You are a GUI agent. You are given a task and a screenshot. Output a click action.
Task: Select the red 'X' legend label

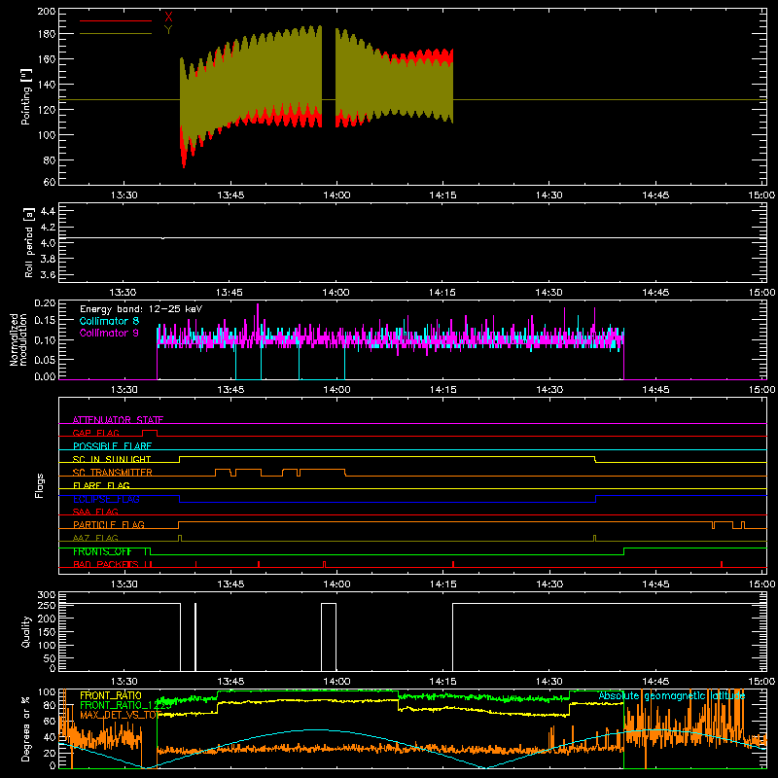pyautogui.click(x=168, y=17)
